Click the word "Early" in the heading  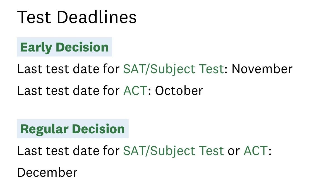(36, 47)
